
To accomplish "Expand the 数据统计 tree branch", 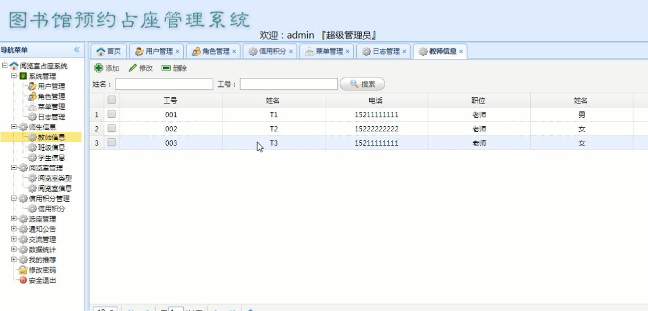I will point(14,250).
